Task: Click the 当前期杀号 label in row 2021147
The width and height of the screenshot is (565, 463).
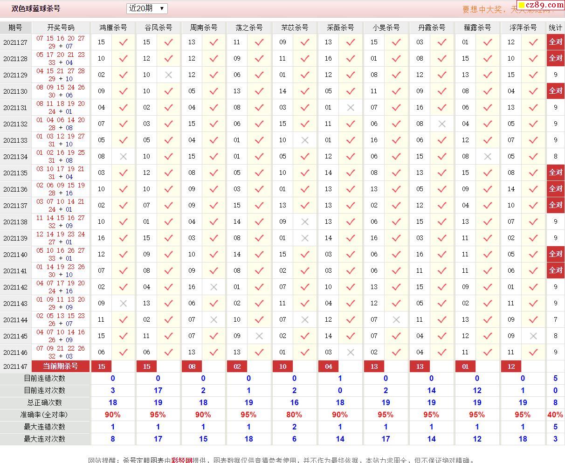Action: point(61,366)
